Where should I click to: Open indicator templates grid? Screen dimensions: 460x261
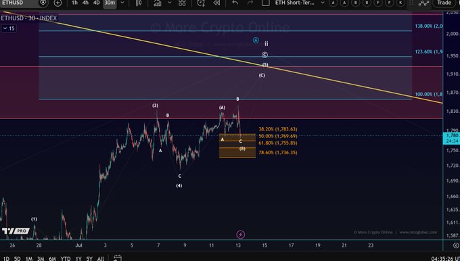[182, 3]
